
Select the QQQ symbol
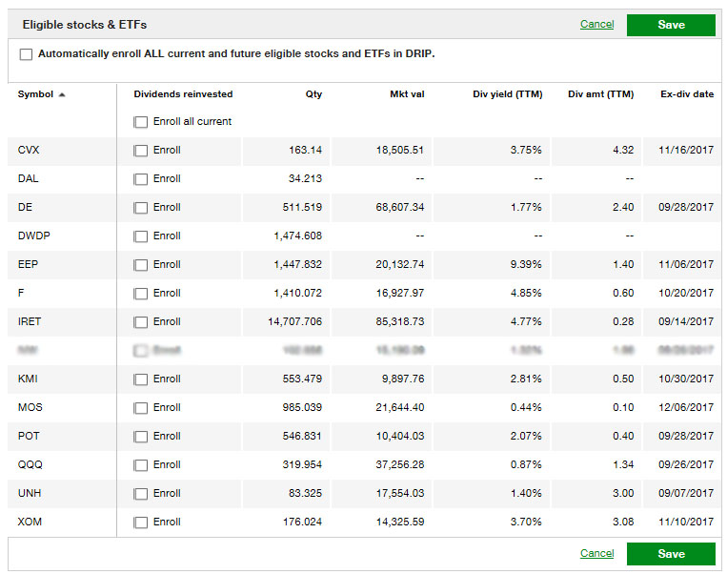[x=30, y=464]
